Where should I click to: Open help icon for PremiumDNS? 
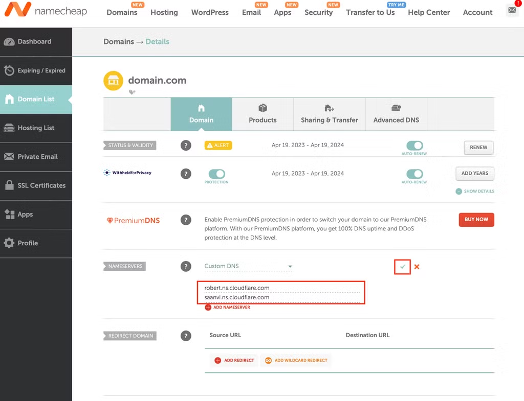click(x=186, y=220)
